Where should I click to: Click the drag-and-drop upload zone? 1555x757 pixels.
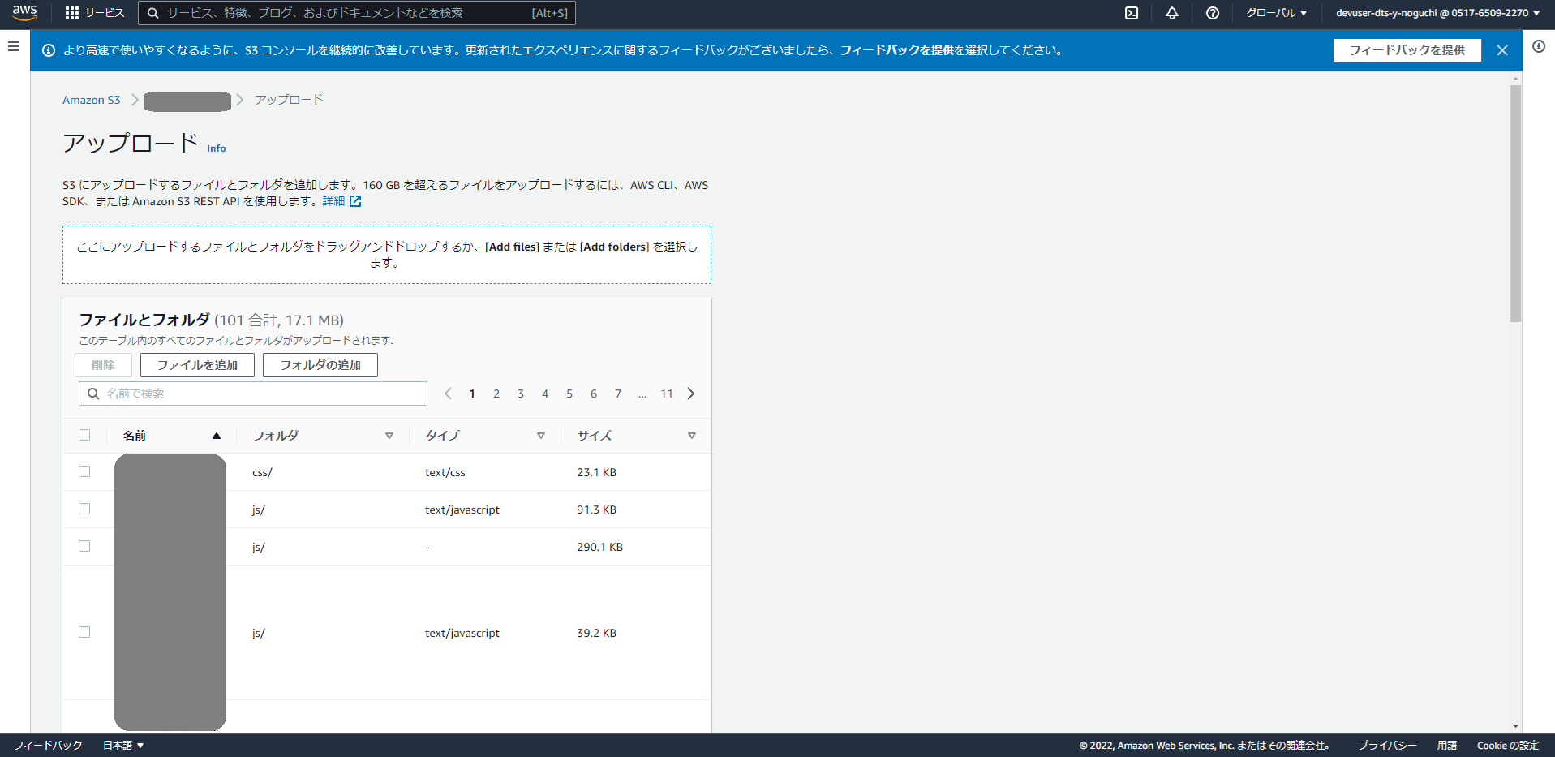pos(387,255)
